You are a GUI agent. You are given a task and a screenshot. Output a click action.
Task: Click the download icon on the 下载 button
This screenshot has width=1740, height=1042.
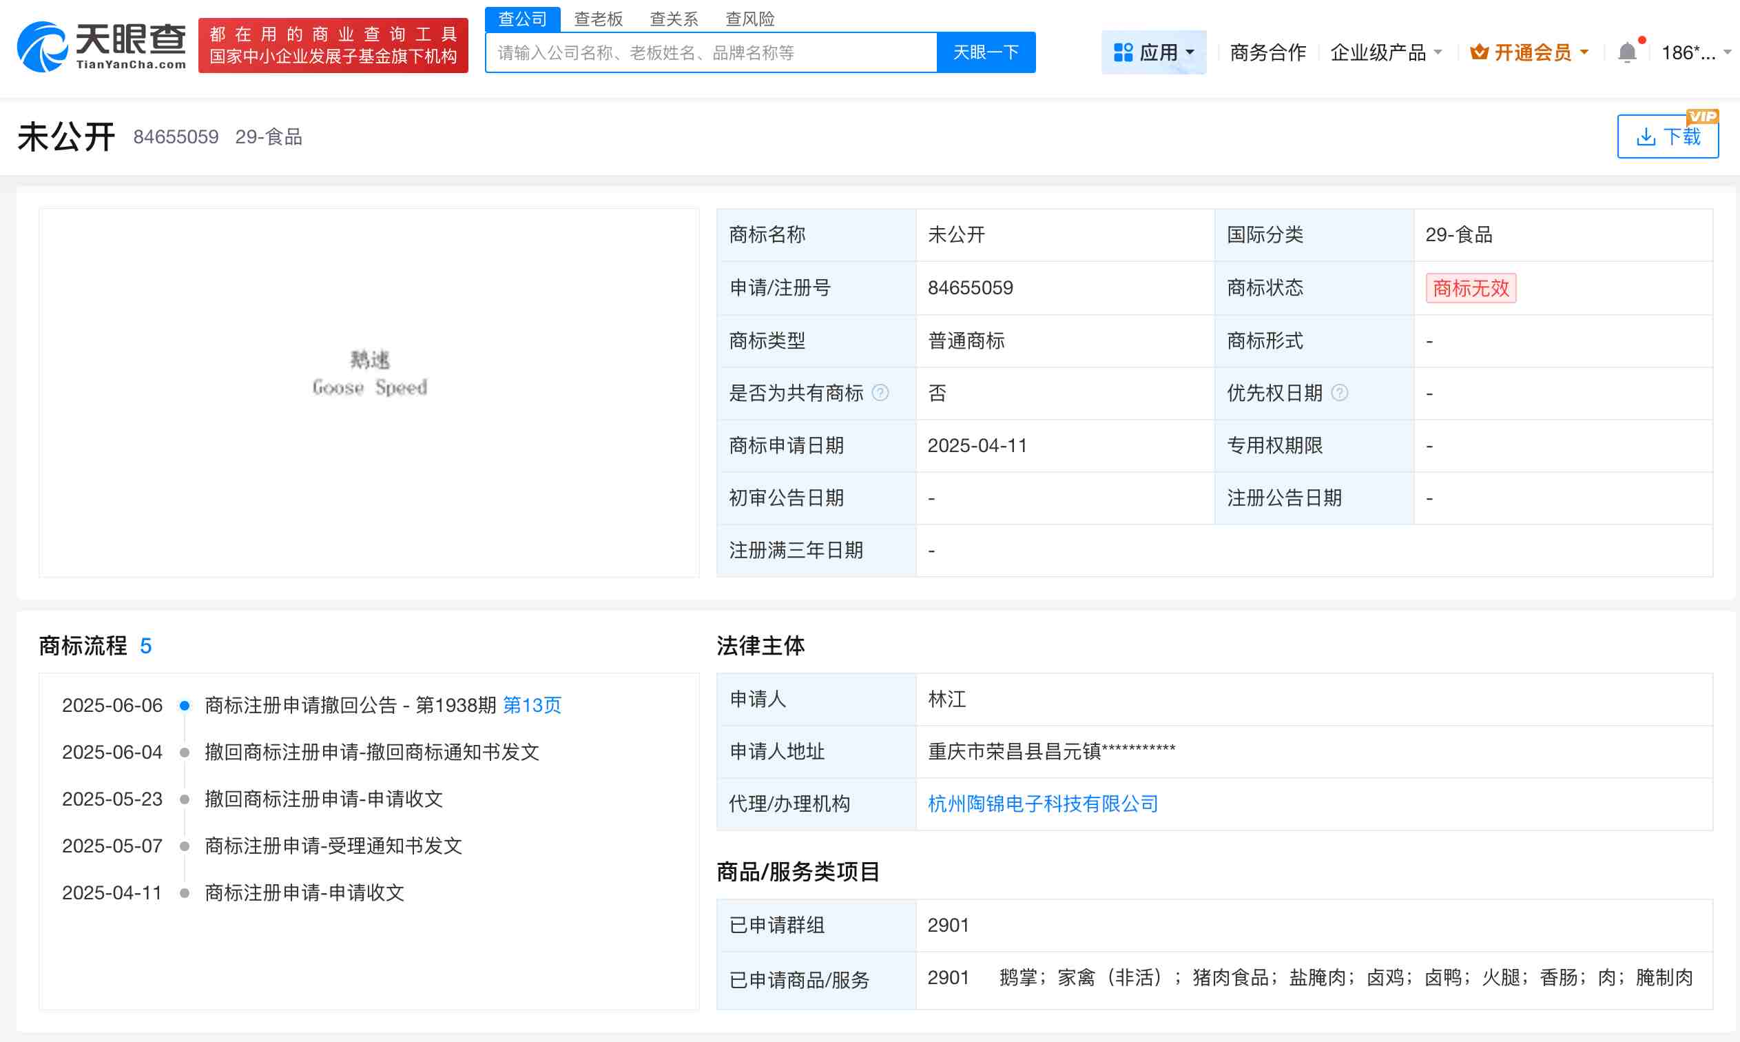(1648, 136)
